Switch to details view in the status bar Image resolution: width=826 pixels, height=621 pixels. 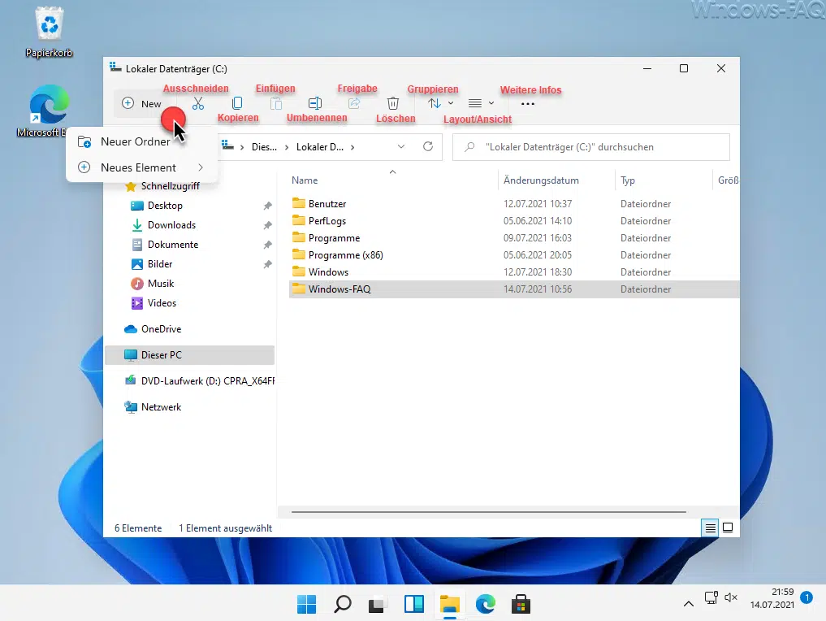(709, 528)
